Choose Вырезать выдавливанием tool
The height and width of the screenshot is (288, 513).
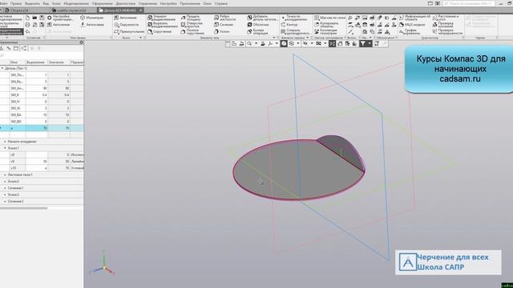click(x=162, y=25)
